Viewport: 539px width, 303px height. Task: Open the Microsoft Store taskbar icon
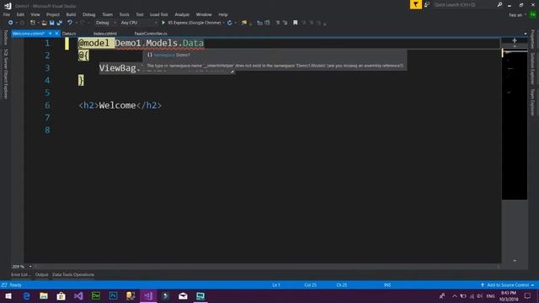pos(61,295)
